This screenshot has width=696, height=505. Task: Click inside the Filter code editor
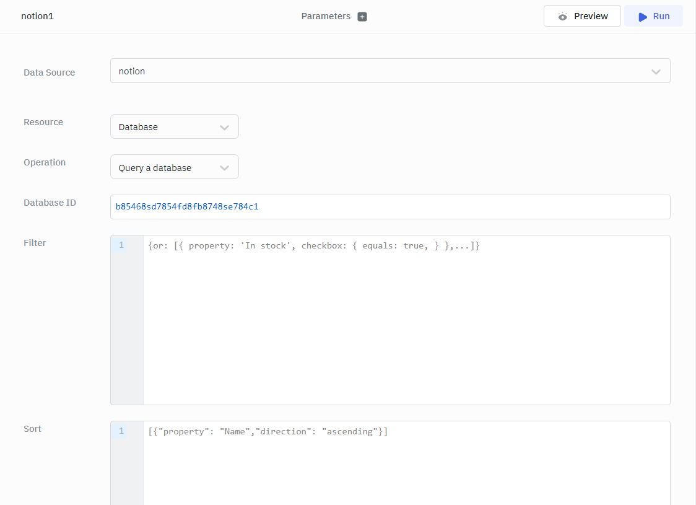[x=406, y=322]
